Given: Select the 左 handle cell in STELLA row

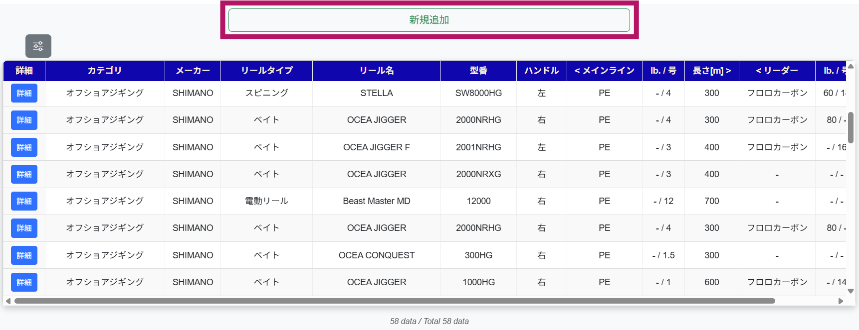Looking at the screenshot, I should (542, 93).
